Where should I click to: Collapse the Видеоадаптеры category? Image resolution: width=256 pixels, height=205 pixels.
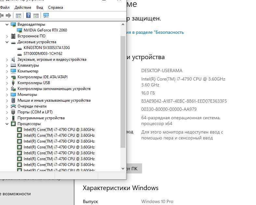[7, 24]
